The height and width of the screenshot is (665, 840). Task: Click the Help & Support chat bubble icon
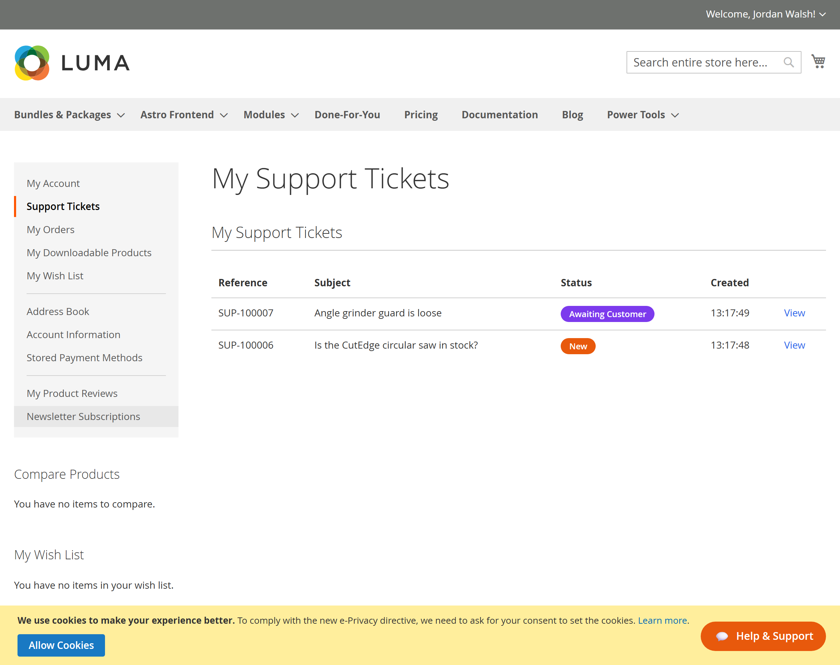(x=722, y=636)
